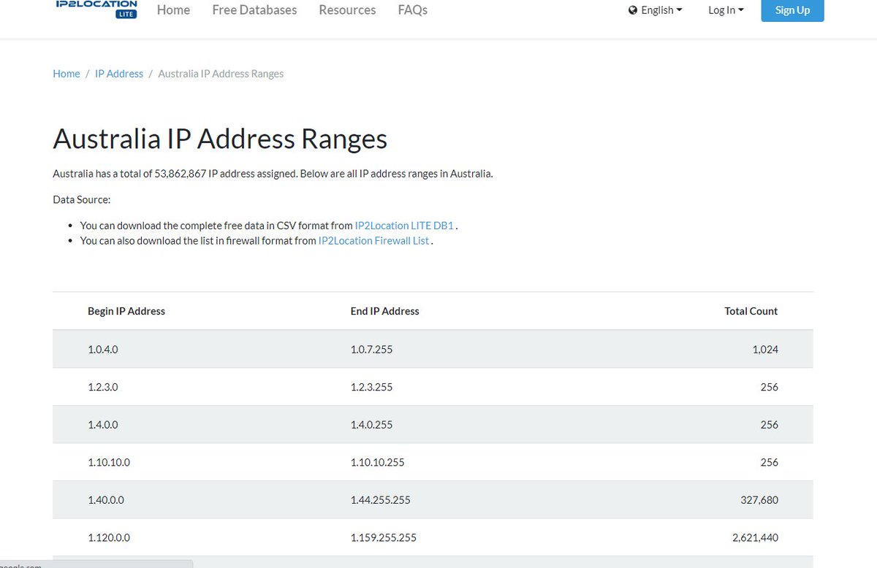Go to the Free Databases menu item
Screen dimensions: 877x568
point(254,10)
